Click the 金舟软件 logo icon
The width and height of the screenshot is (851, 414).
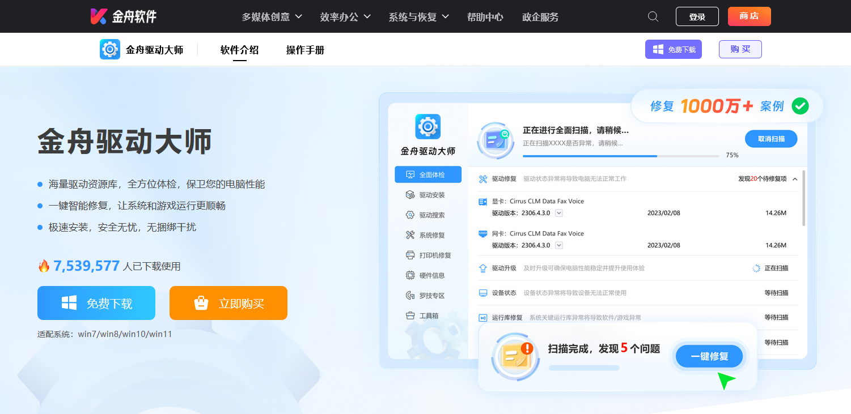98,16
